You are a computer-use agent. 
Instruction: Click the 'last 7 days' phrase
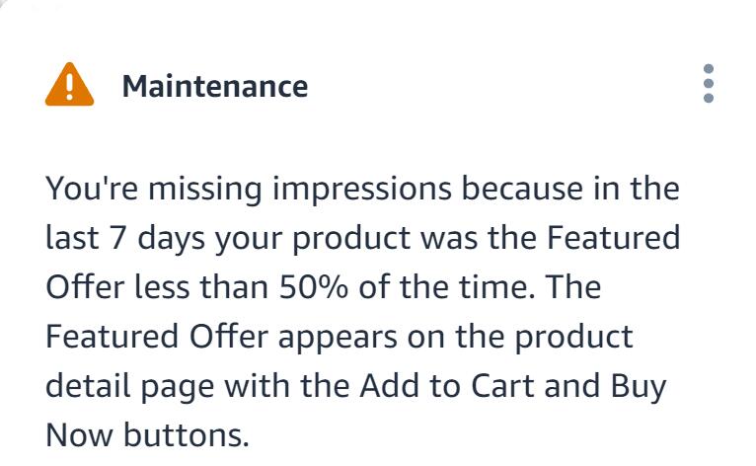125,239
